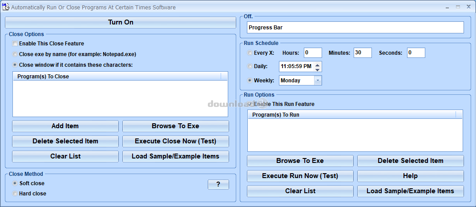Open the Monday weekday dropdown
The height and width of the screenshot is (207, 476).
318,81
